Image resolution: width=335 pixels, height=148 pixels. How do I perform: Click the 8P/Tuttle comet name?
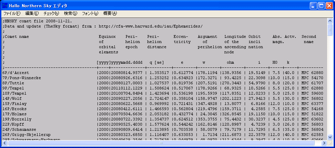[x=13, y=83]
